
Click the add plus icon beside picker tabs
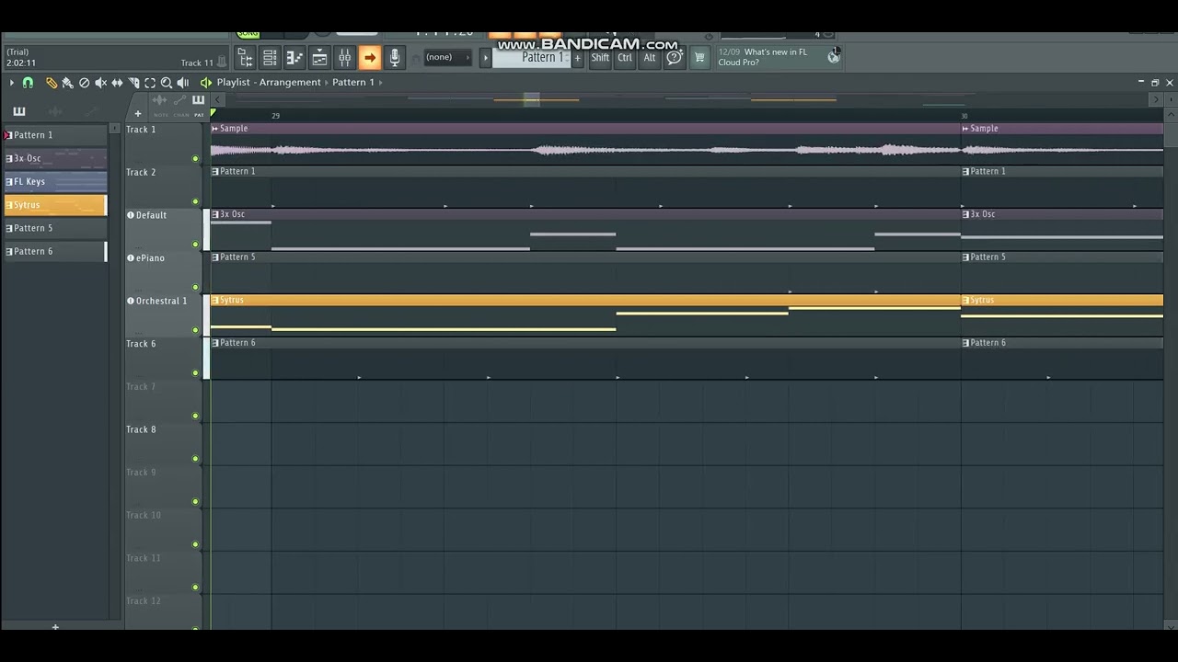click(138, 114)
